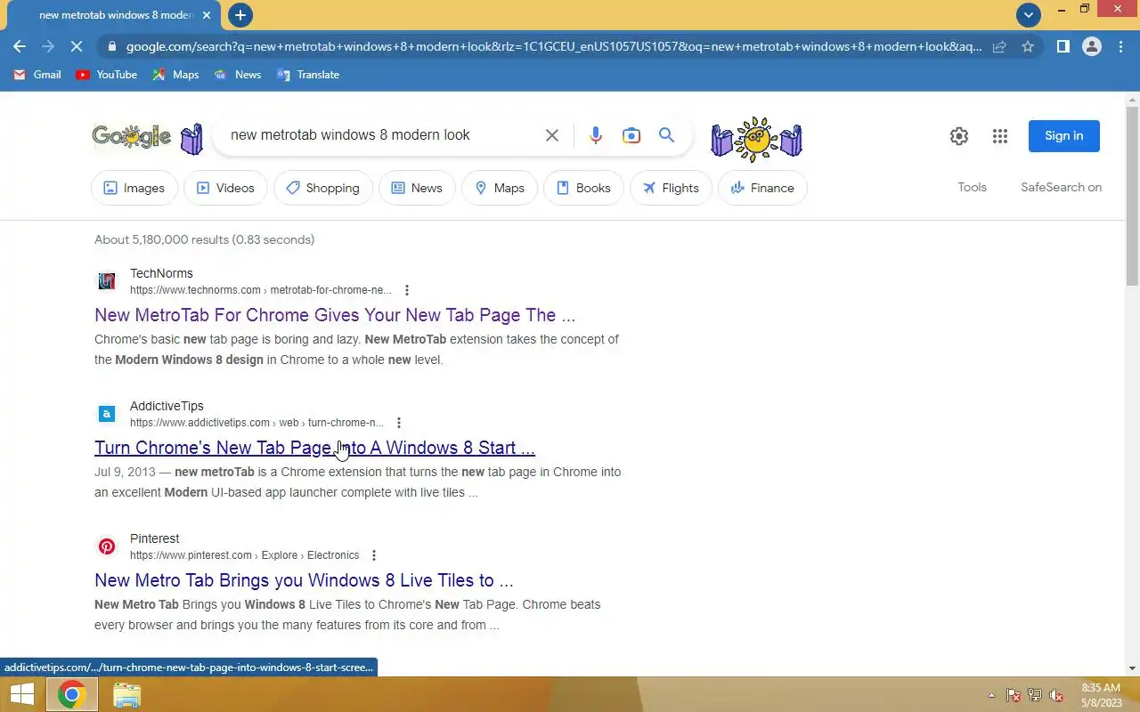The height and width of the screenshot is (712, 1140).
Task: Open tab search dropdown arrow
Action: (x=1029, y=14)
